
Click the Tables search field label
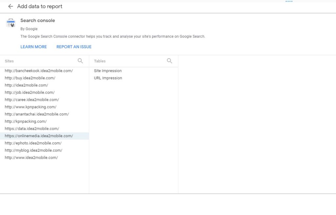(100, 61)
